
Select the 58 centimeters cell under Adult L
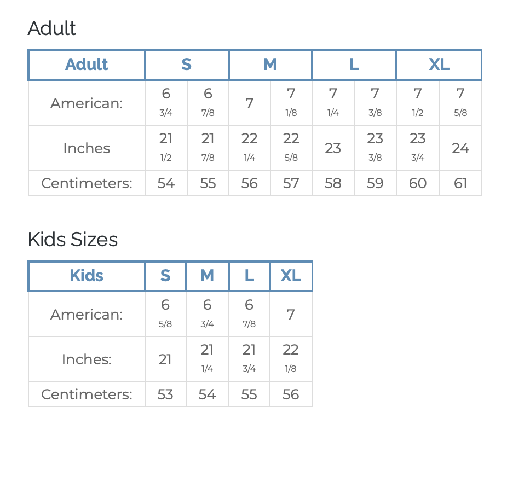pos(333,183)
